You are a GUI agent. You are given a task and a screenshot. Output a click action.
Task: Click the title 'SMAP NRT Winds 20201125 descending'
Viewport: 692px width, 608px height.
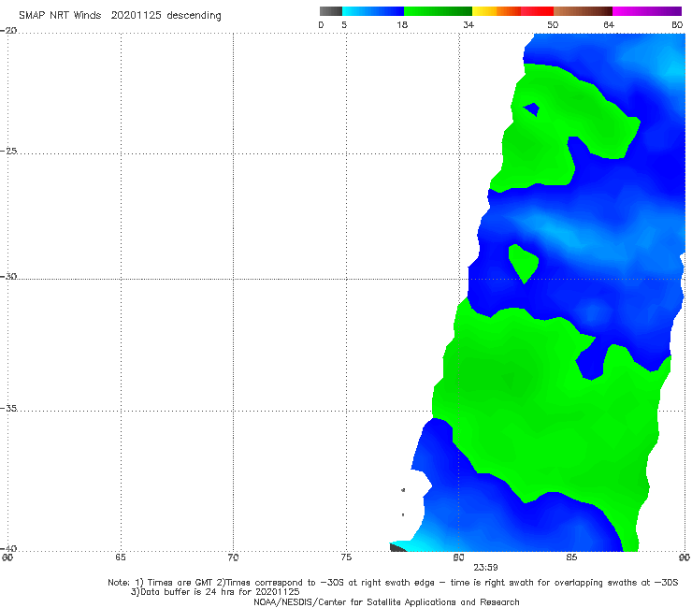pyautogui.click(x=120, y=16)
